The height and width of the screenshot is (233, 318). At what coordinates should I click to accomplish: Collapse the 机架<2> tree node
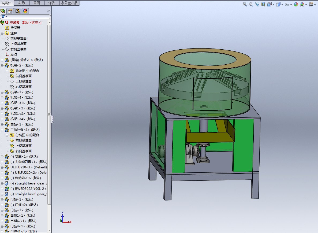point(2,65)
